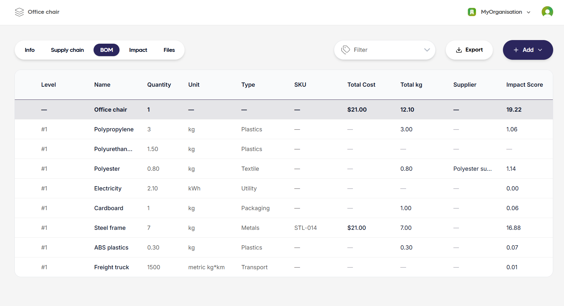Click the metric kg*km unit cell
Viewport: 564px width, 306px height.
(206, 267)
